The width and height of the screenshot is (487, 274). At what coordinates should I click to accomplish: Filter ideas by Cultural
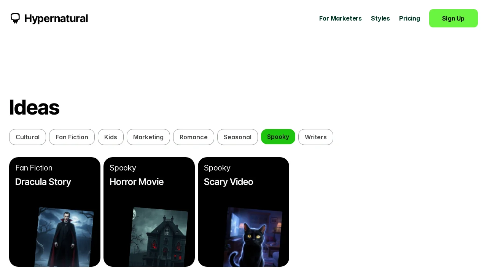click(27, 137)
